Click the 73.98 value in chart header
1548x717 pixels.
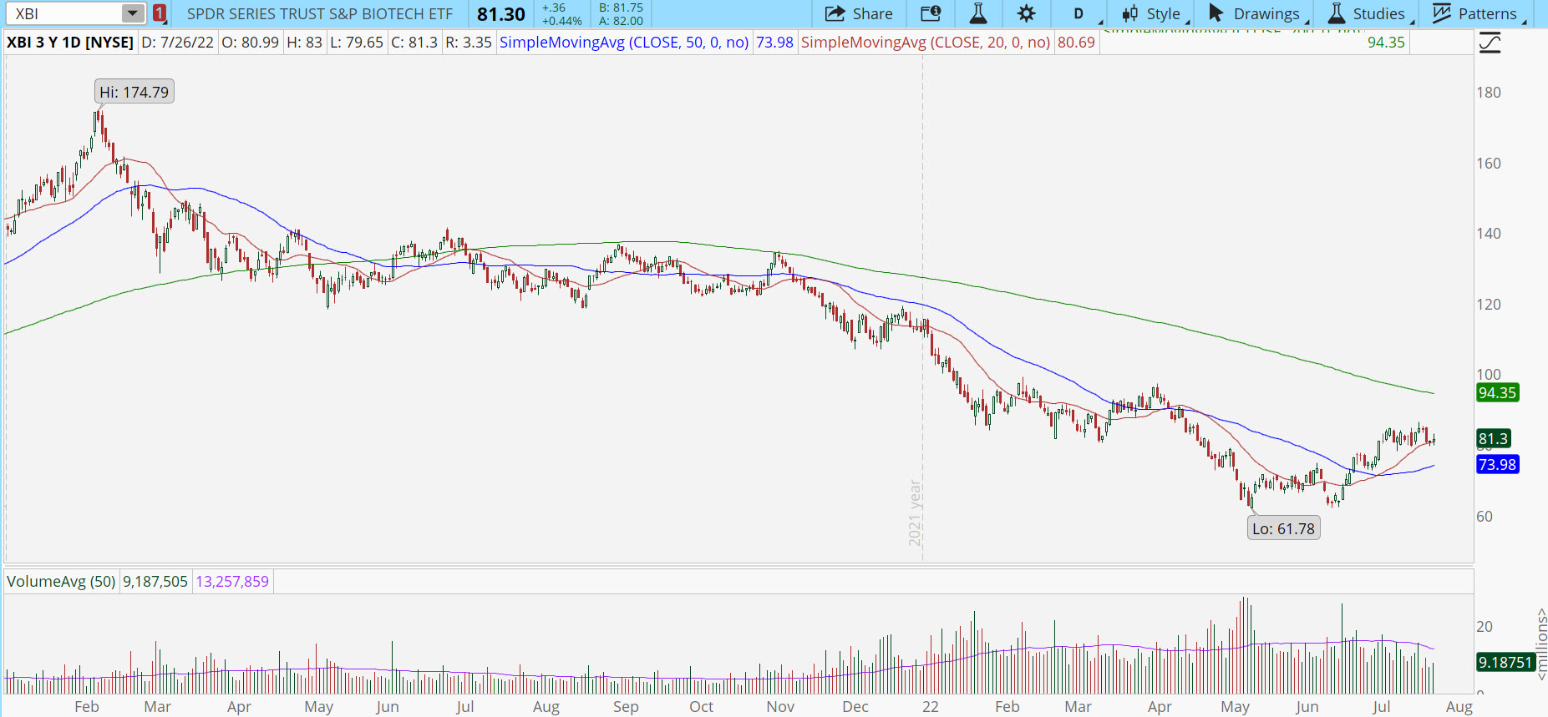click(775, 43)
